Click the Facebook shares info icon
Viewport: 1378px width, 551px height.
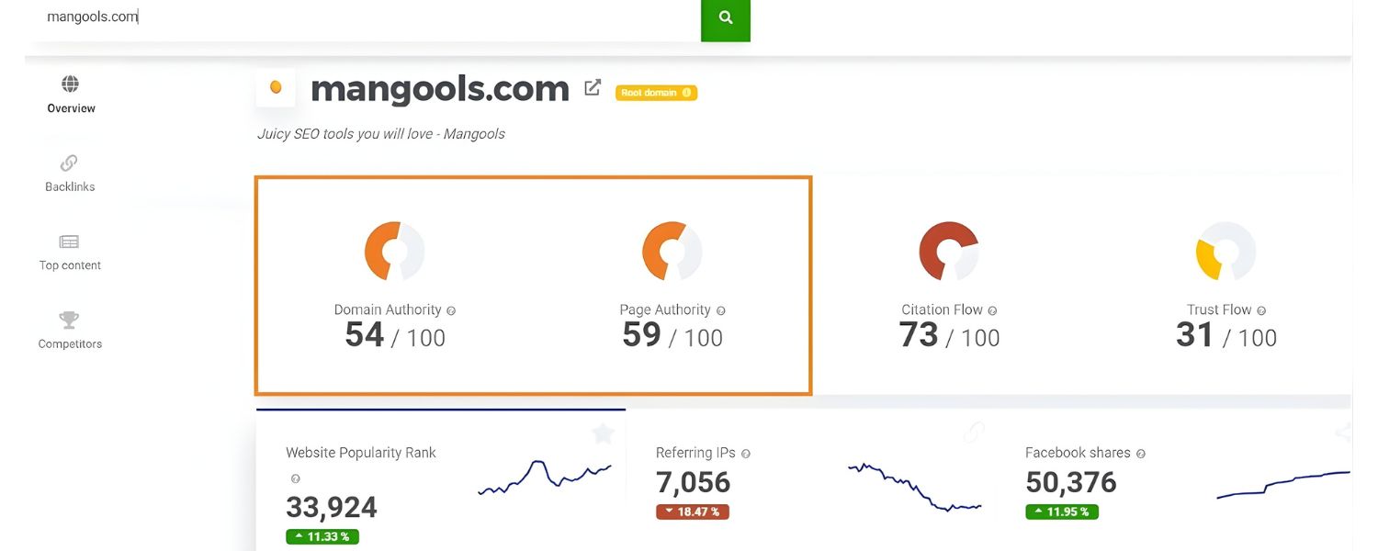click(1140, 453)
